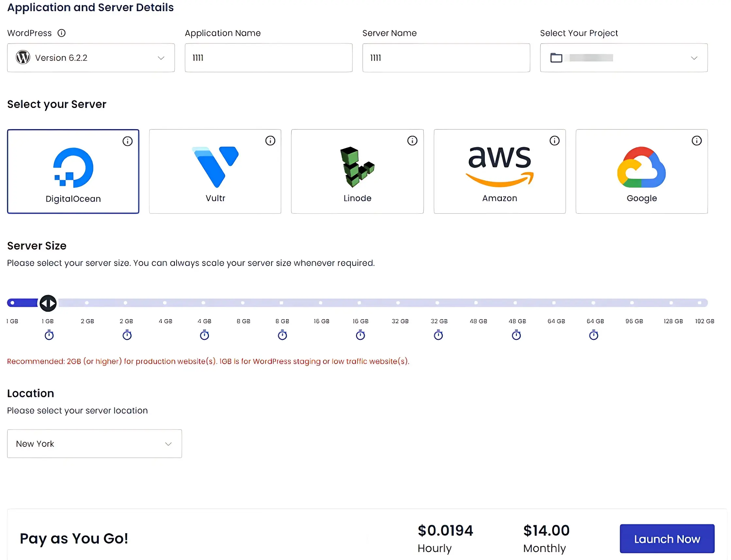Click the stopwatch icon under 48 GB

(516, 335)
